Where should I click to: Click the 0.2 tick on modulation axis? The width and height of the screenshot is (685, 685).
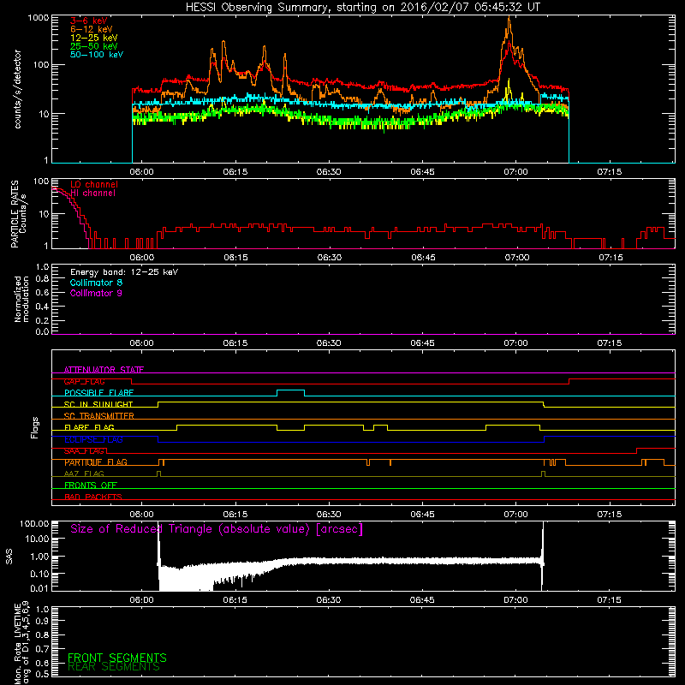click(x=42, y=320)
